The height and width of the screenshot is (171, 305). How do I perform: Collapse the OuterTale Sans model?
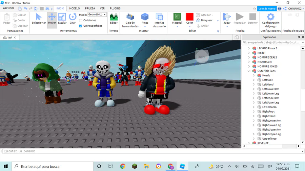pos(249,71)
